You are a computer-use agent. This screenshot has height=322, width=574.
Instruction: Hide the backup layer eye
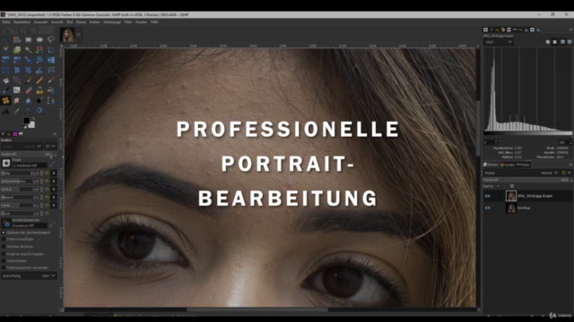coord(488,208)
